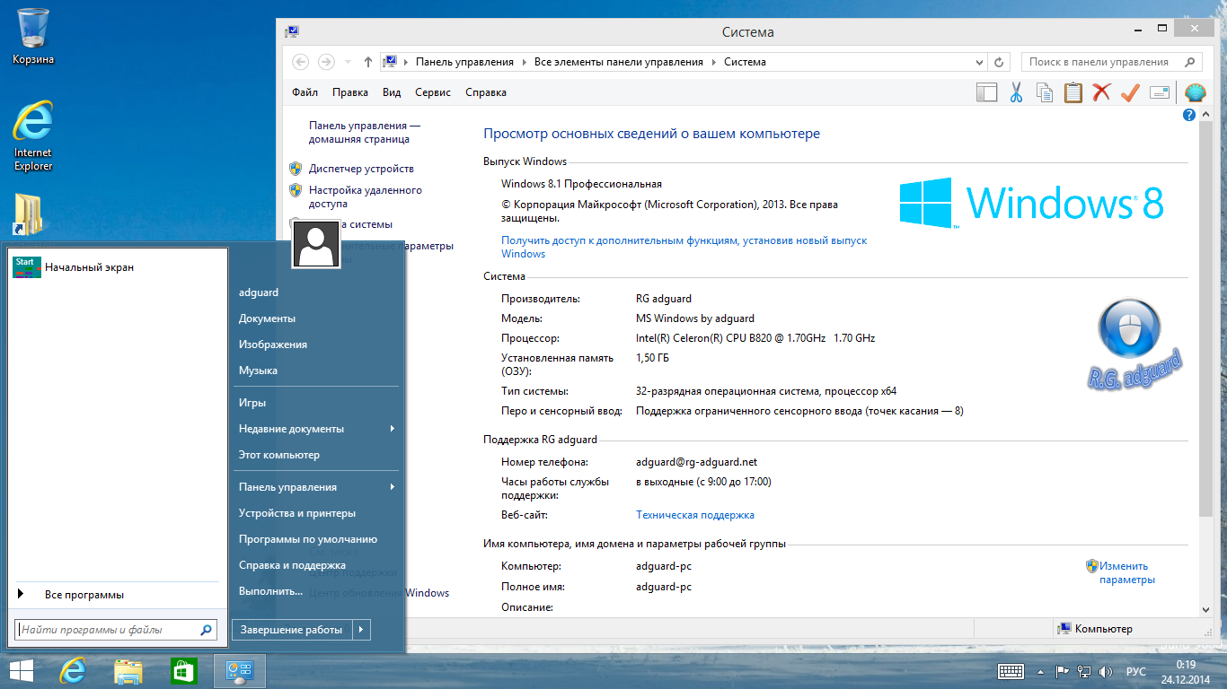Refresh the Control Panel address bar
The width and height of the screenshot is (1227, 689).
pos(1000,62)
